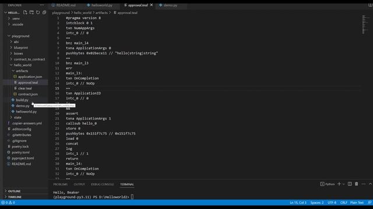Click hello_world in the breadcrumb path
The width and height of the screenshot is (373, 209).
pos(83,13)
